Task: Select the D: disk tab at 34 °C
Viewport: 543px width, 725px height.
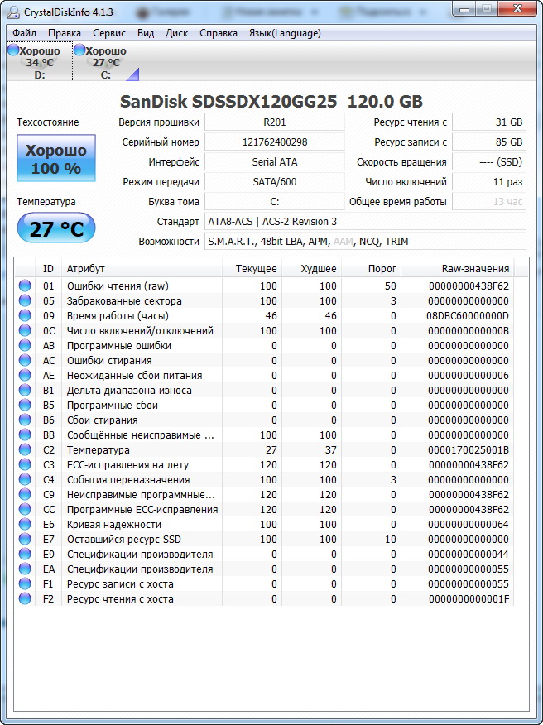Action: [39, 62]
